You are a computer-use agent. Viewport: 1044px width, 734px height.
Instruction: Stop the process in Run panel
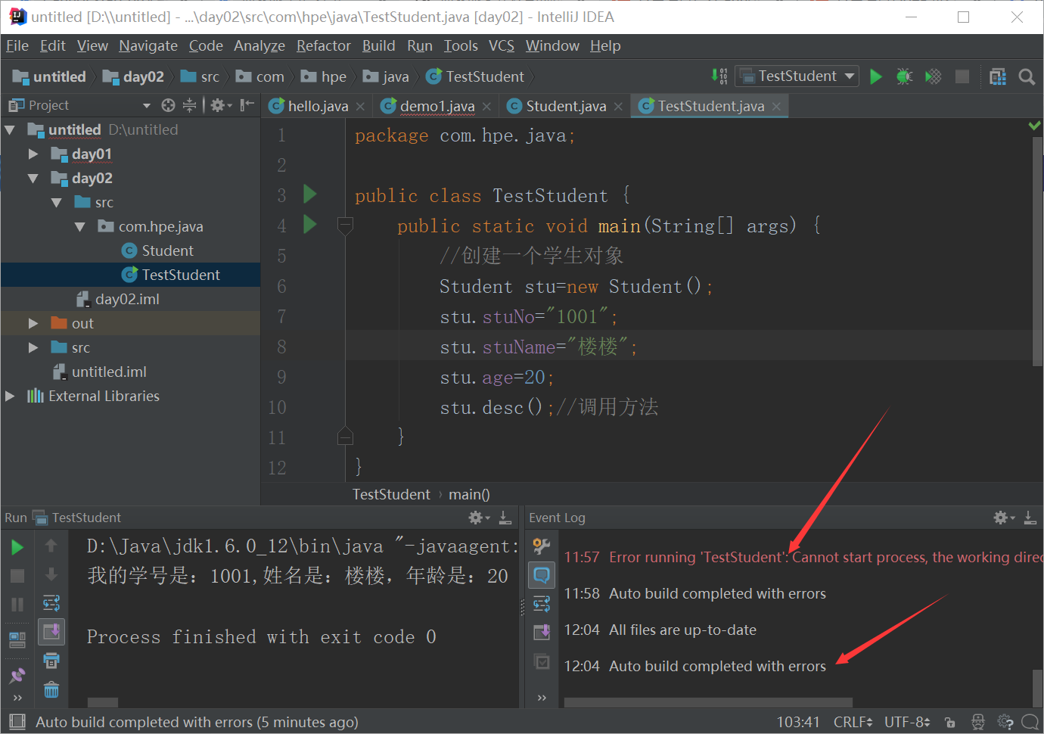point(17,576)
